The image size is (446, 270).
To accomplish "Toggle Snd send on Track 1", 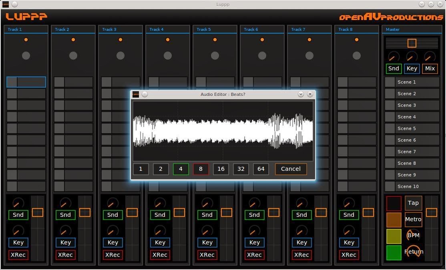I will [18, 215].
